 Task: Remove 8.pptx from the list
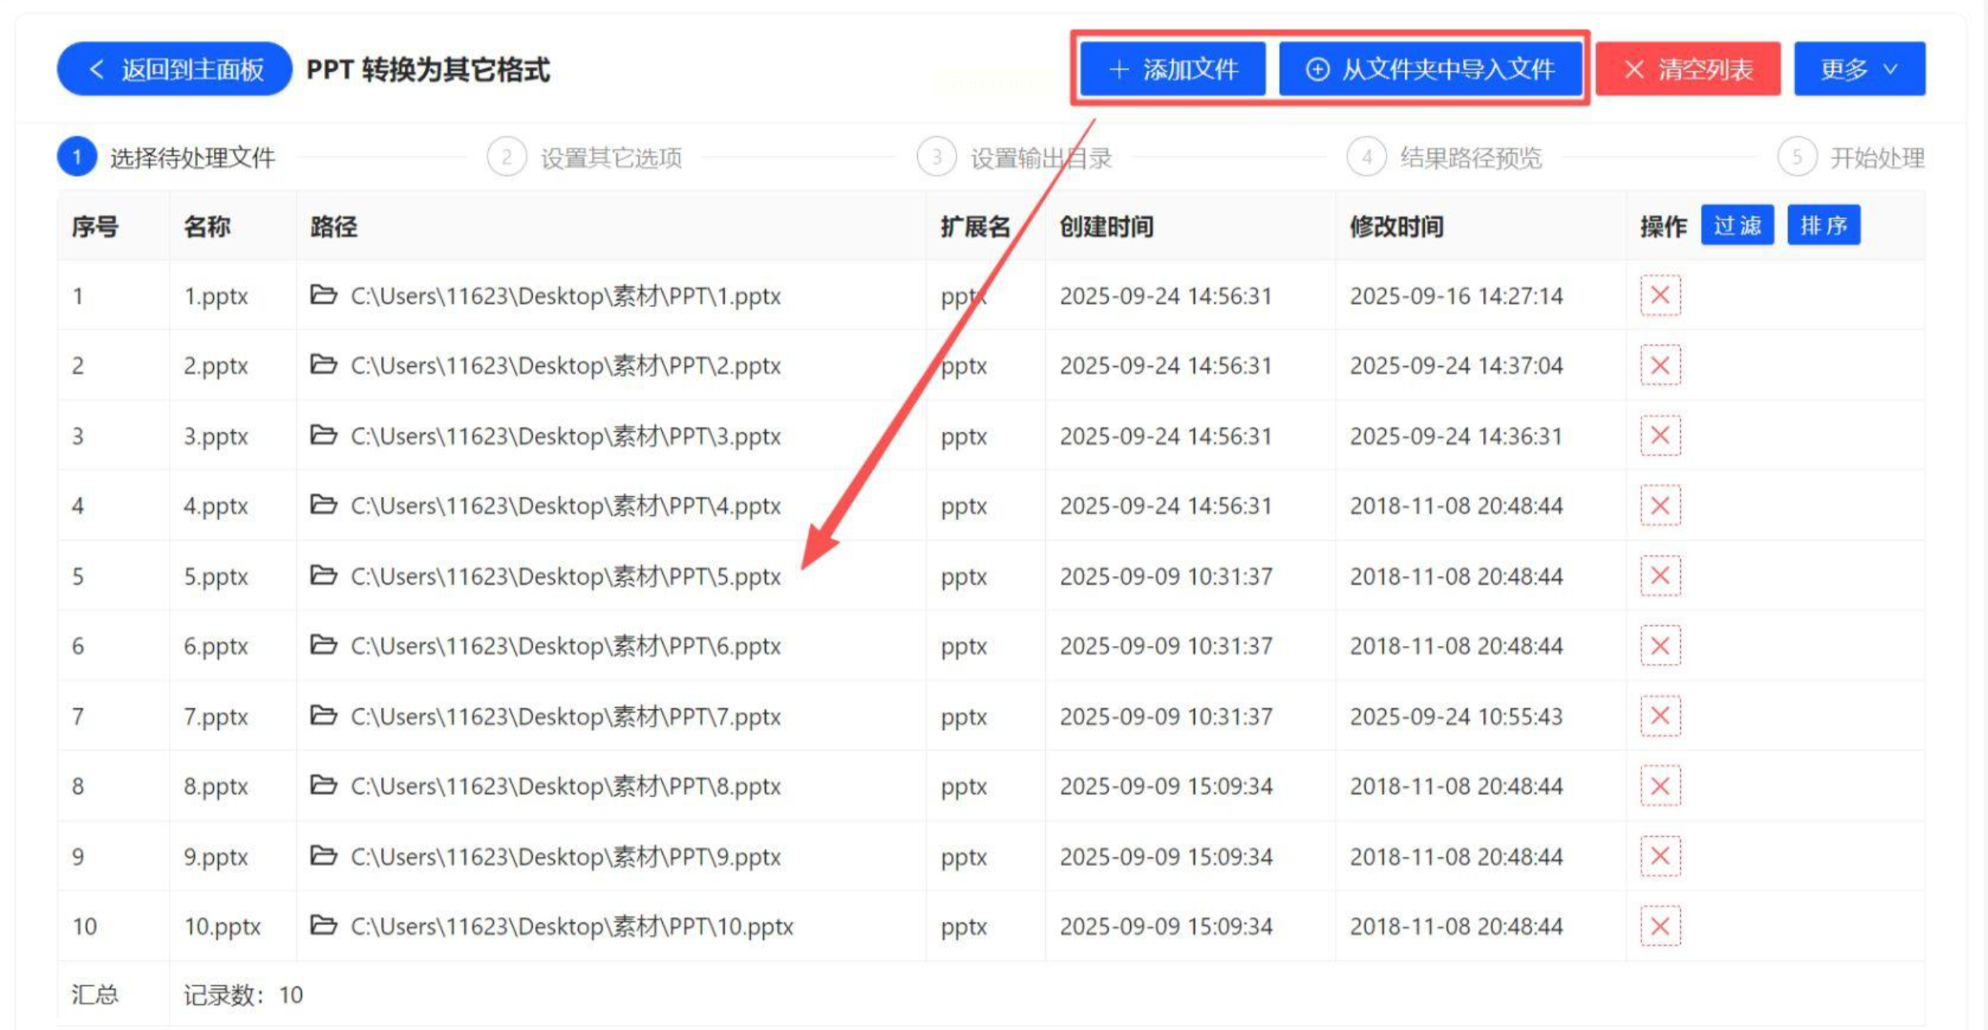pyautogui.click(x=1659, y=785)
